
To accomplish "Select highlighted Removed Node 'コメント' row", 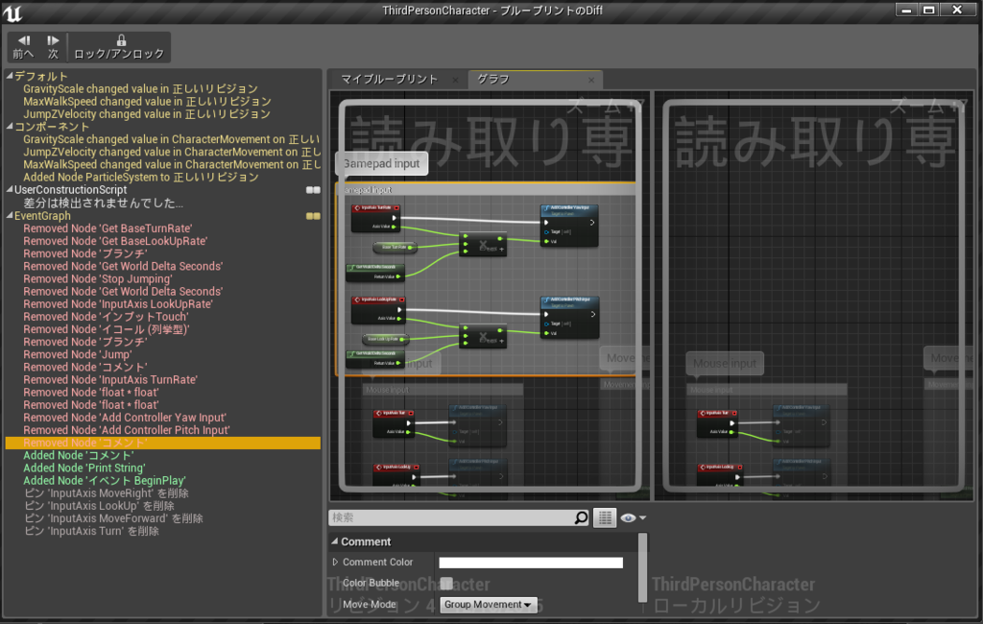I will point(163,443).
